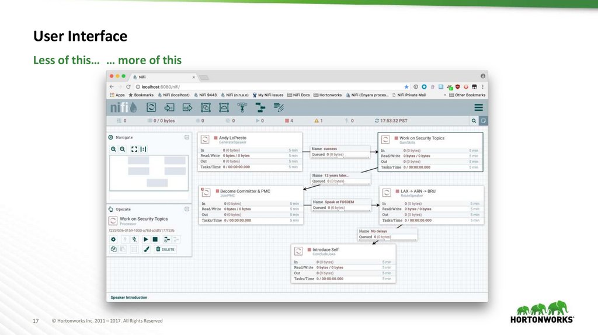
Task: Open the bulletin board icon in status bar
Action: [483, 121]
